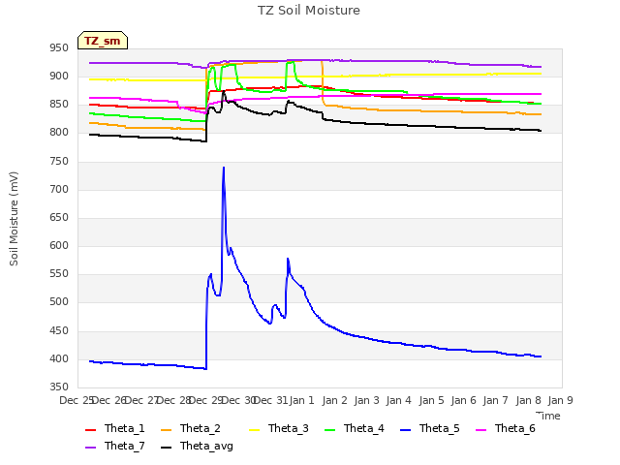Click the 900 y-axis tick label

59,77
